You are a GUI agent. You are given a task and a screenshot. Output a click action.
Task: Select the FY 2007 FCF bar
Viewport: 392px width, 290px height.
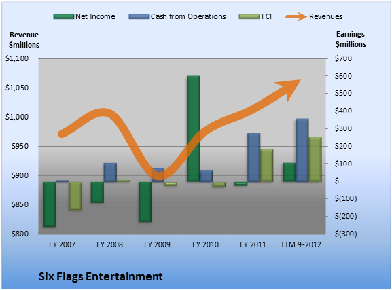(x=75, y=196)
